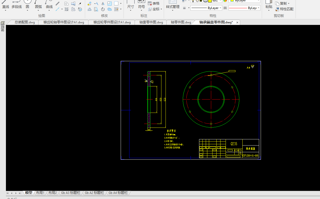
Task: Click the color wheel icon in 特性 panel
Action: (225, 1)
